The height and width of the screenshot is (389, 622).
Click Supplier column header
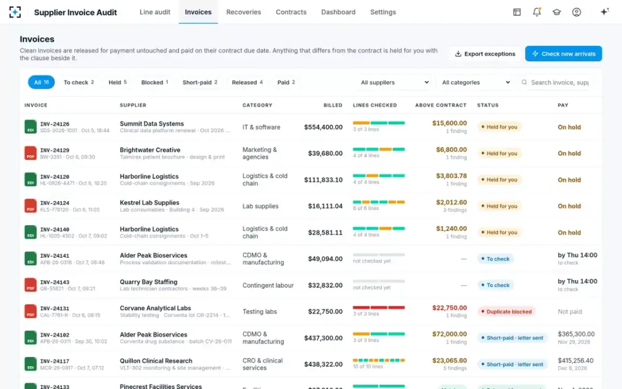[133, 105]
